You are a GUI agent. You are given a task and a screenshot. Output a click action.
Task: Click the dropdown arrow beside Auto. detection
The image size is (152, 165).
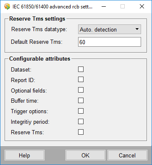[x=137, y=29]
